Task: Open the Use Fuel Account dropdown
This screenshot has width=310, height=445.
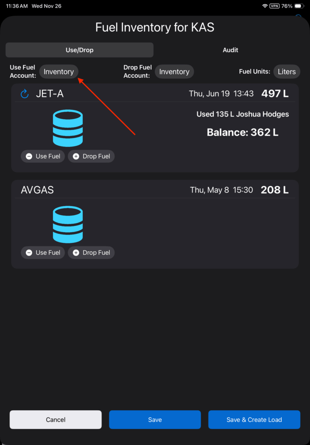Action: pyautogui.click(x=59, y=72)
